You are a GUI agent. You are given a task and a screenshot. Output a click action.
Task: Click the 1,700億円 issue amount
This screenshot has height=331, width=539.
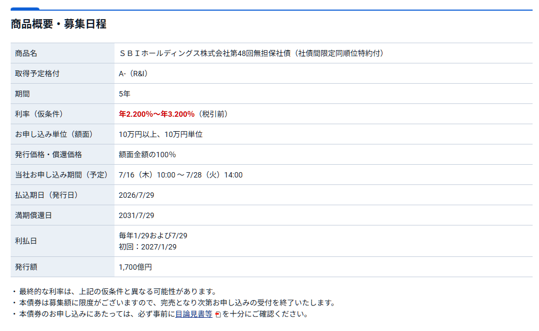click(x=135, y=267)
